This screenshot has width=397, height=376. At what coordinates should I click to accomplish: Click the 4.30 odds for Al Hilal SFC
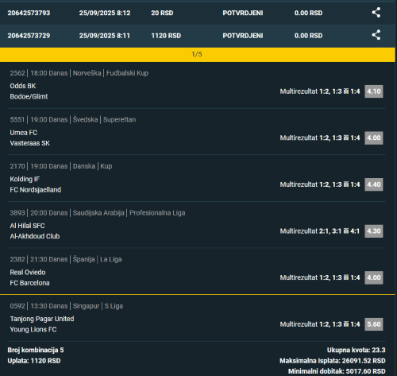(374, 231)
